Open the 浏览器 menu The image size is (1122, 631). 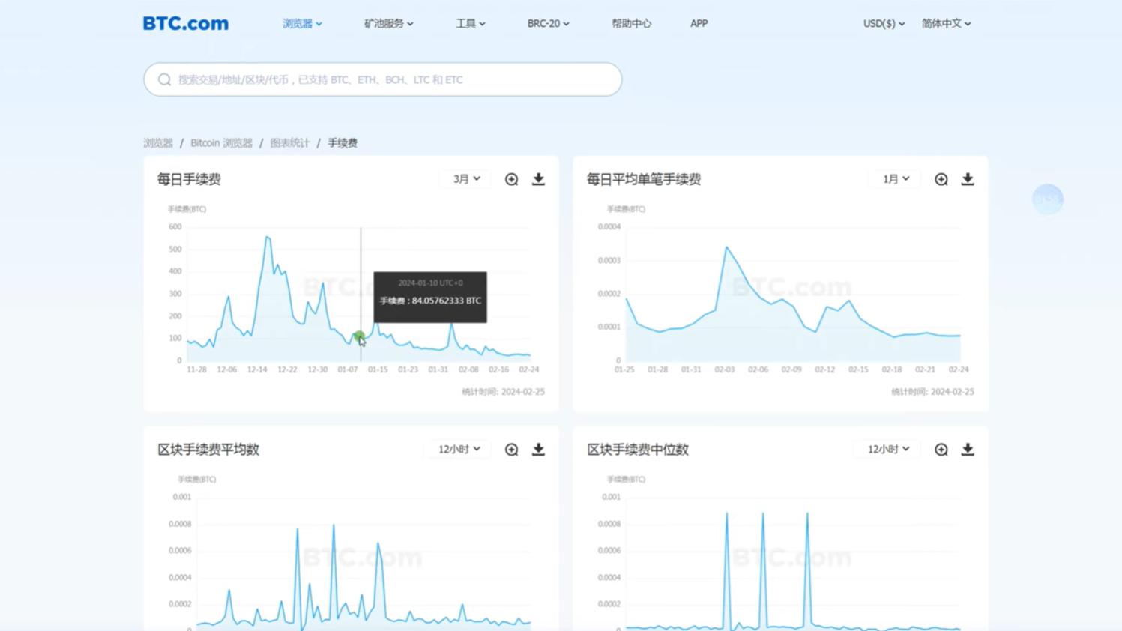[x=302, y=24]
